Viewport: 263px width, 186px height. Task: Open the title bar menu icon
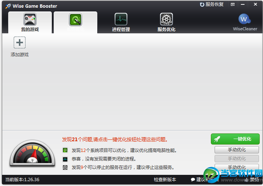point(233,4)
